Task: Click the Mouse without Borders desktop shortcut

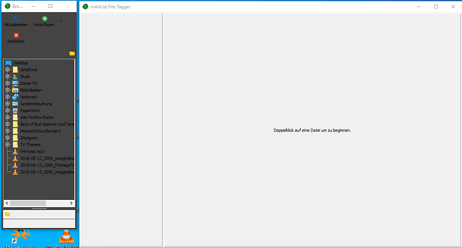Action: point(21,239)
